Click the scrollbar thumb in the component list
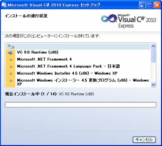This screenshot has height=146, width=162. 153,55
